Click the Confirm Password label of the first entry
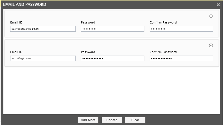 point(163,22)
